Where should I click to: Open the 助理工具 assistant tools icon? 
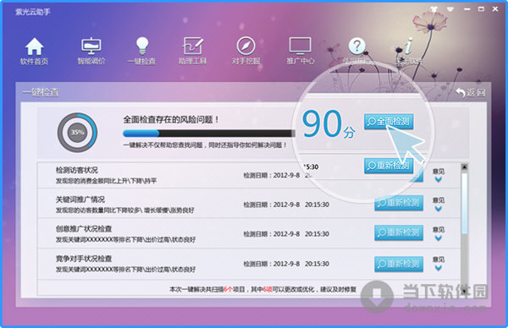[192, 51]
